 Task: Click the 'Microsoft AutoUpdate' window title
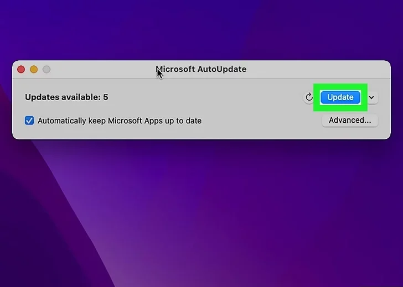201,69
